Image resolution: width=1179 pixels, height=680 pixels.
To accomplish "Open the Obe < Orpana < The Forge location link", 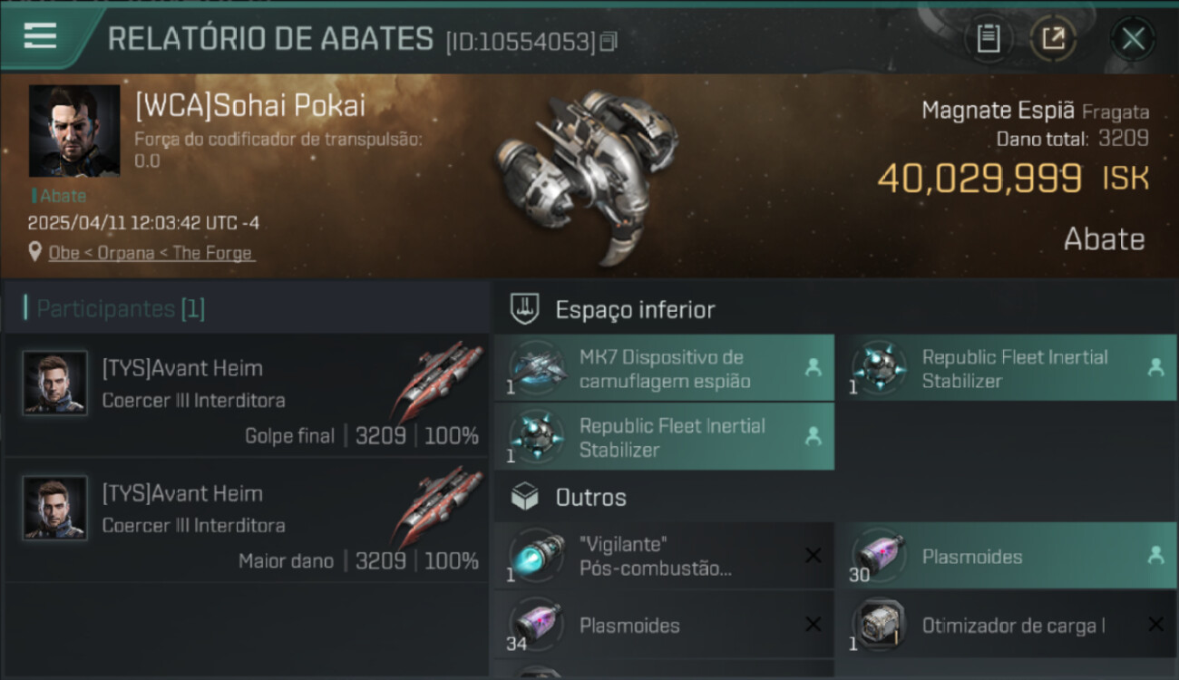I will click(151, 253).
